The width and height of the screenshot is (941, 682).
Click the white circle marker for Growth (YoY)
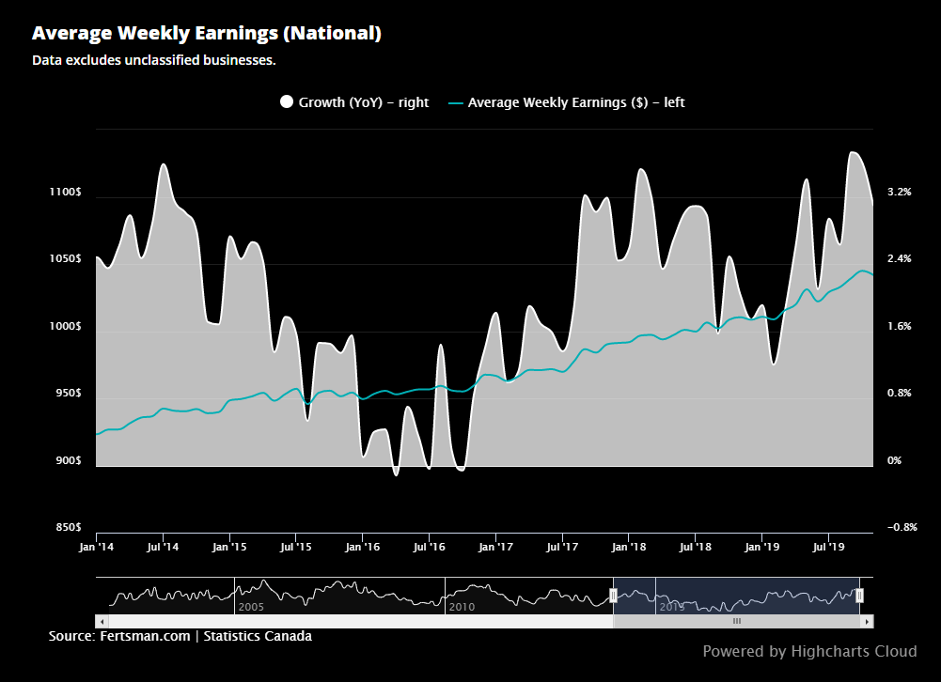click(285, 102)
